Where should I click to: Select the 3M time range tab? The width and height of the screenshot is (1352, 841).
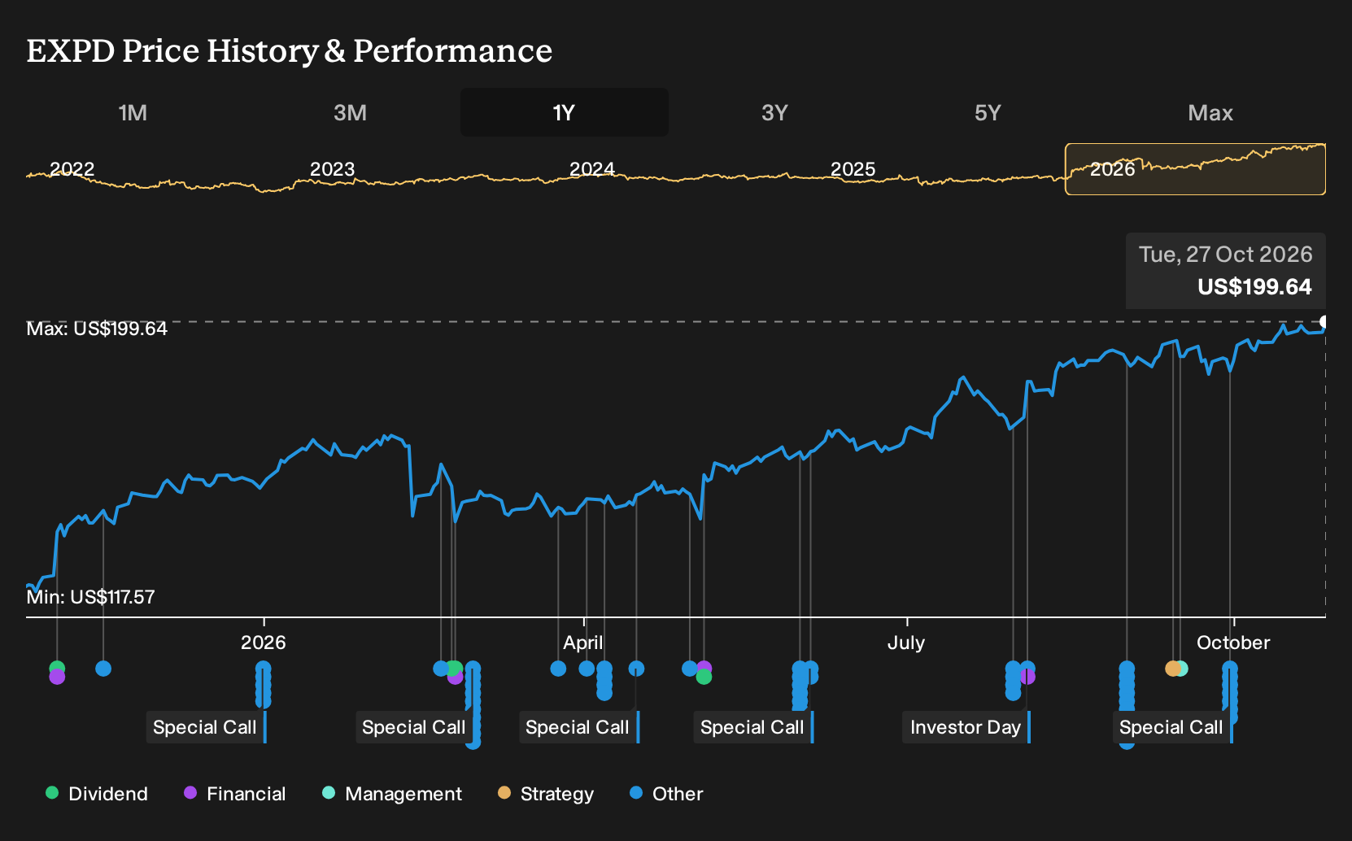350,112
